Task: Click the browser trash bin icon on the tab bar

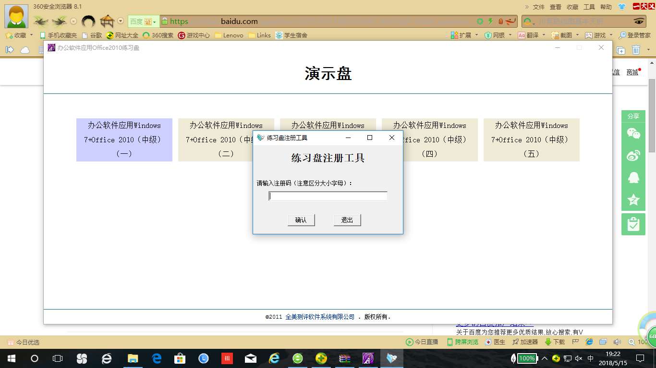Action: (x=636, y=50)
